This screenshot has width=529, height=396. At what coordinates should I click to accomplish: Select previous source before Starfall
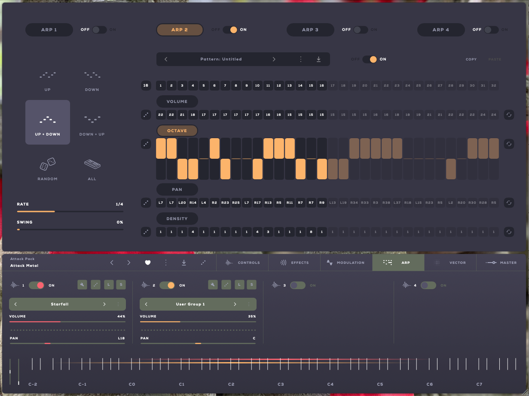click(16, 304)
